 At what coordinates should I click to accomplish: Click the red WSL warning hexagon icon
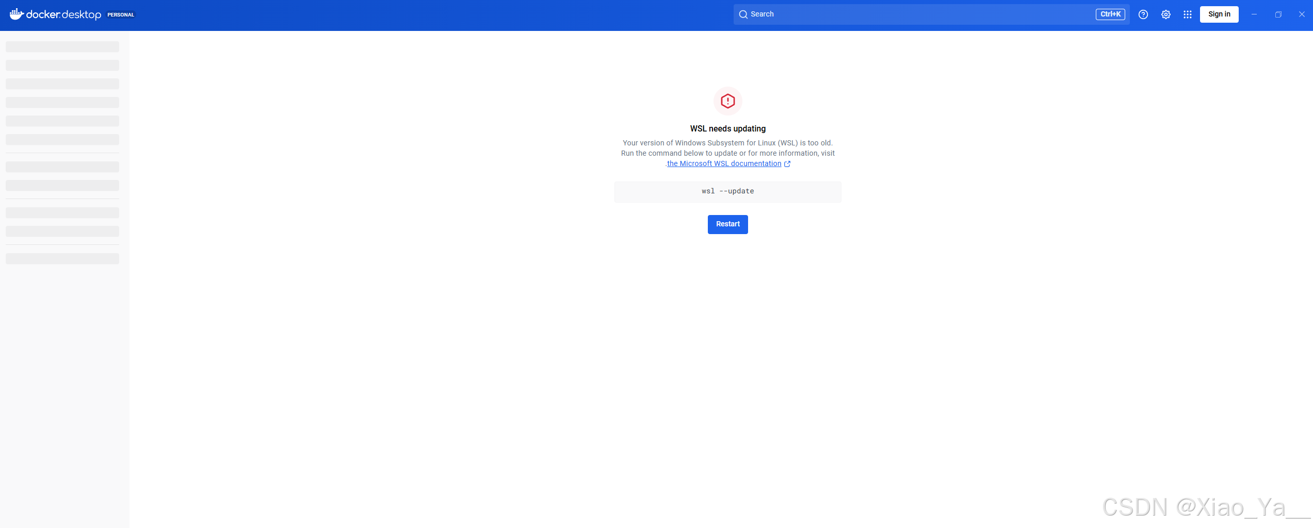click(728, 101)
